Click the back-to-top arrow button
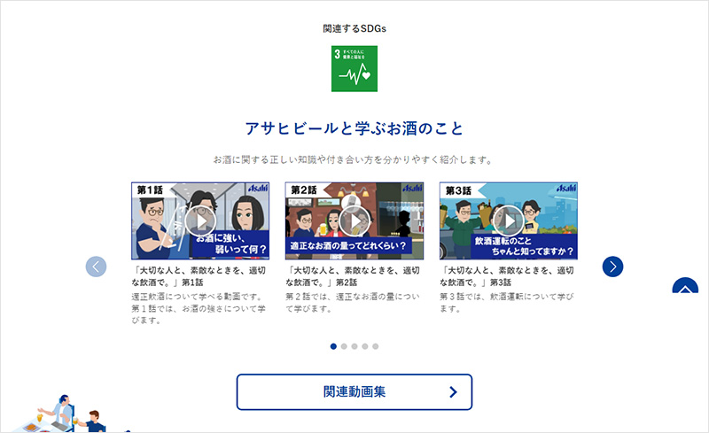The image size is (709, 433). click(x=685, y=286)
